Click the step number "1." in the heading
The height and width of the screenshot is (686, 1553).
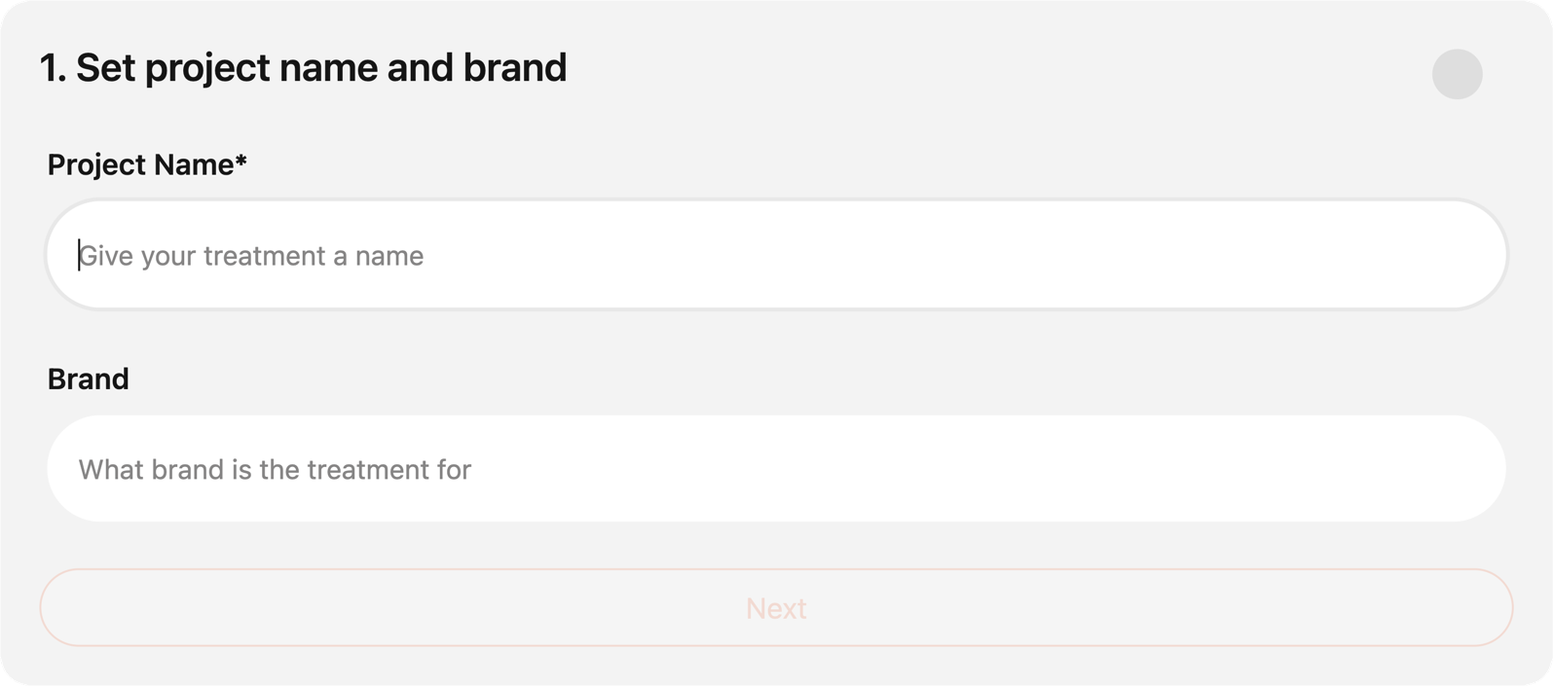coord(53,68)
